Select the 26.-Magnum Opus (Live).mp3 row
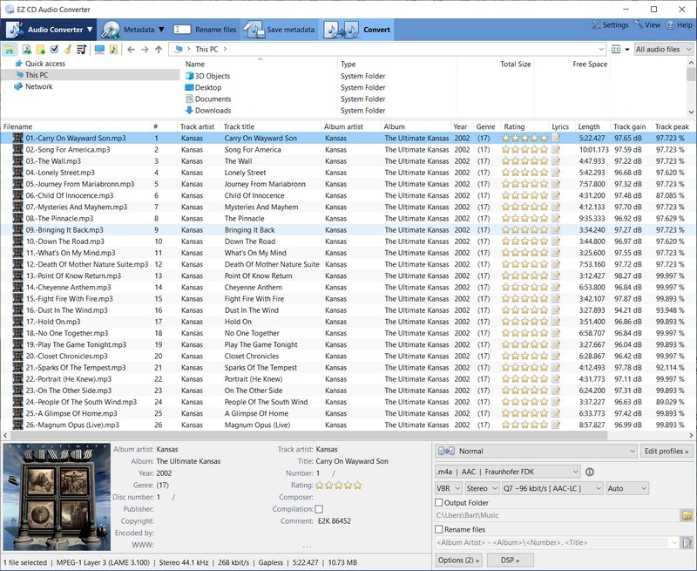Screen dimensions: 697x571 click(x=348, y=425)
